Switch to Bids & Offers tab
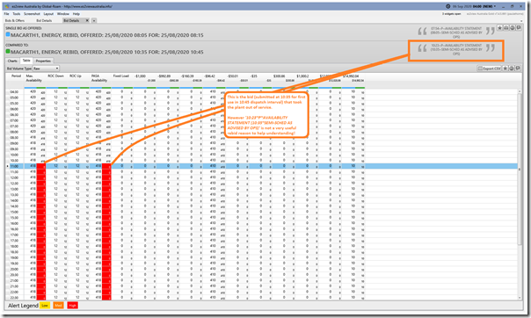Viewport: 531px width, 318px height. pyautogui.click(x=15, y=20)
